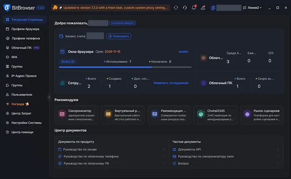Viewport: 291px width, 179px height.
Task: Collapse the sidebar with the arrow handle
Action: [x=49, y=97]
